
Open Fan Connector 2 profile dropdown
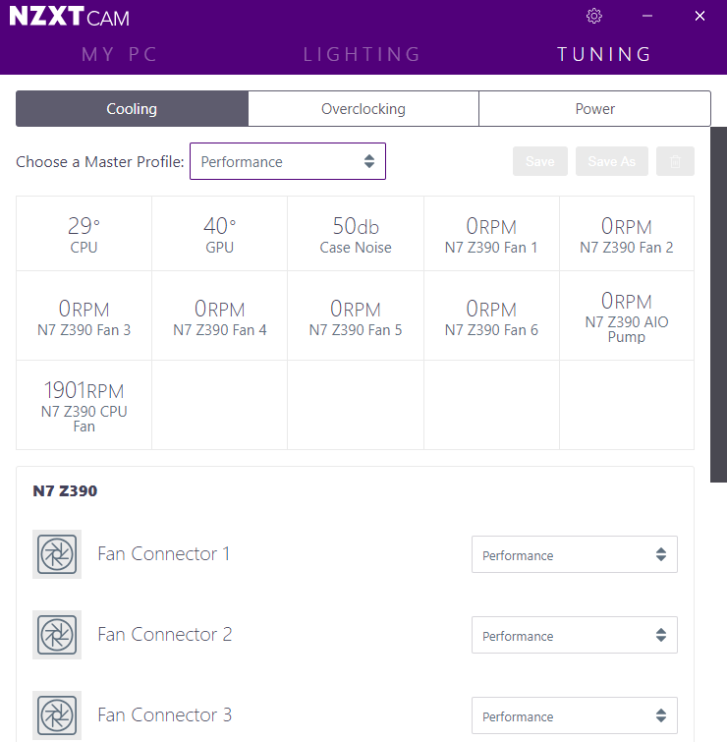[574, 635]
